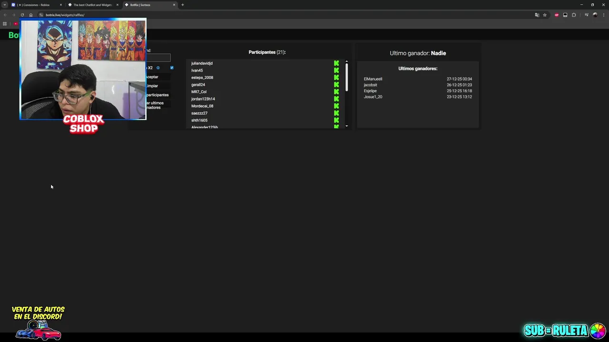Select participant Ivan45
Image resolution: width=609 pixels, height=342 pixels.
(x=197, y=70)
